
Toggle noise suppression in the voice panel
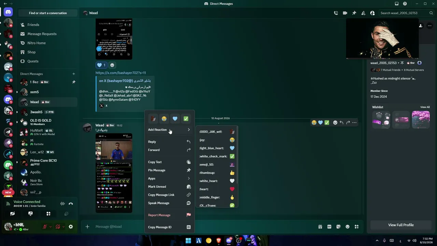coord(62,204)
